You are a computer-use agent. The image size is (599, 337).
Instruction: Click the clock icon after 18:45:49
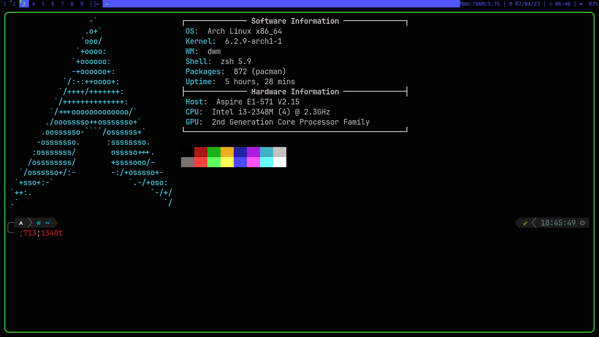click(x=582, y=223)
